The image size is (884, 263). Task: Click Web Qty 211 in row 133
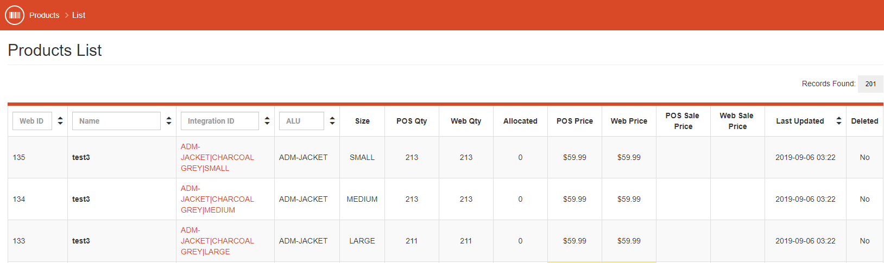pos(466,241)
